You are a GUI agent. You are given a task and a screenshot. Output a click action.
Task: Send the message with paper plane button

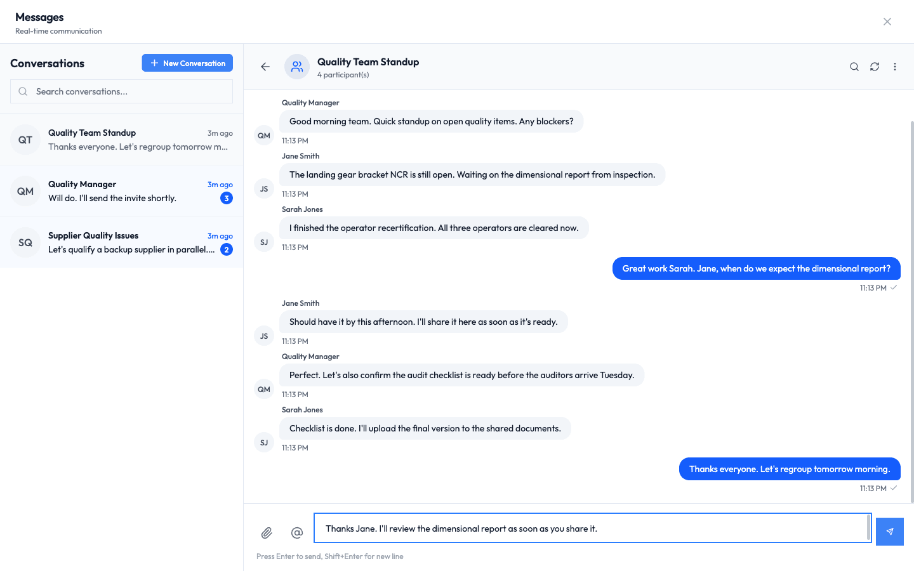[890, 532]
